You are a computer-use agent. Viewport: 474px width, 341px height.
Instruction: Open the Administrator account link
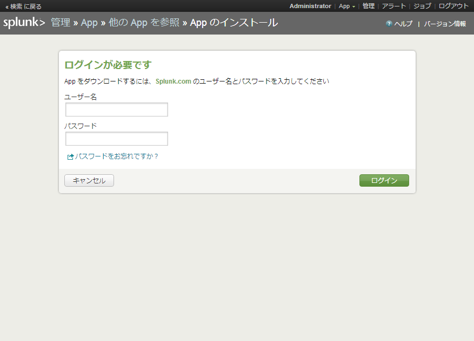(x=310, y=6)
